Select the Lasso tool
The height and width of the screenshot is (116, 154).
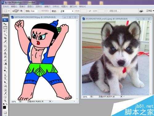coord(5,31)
